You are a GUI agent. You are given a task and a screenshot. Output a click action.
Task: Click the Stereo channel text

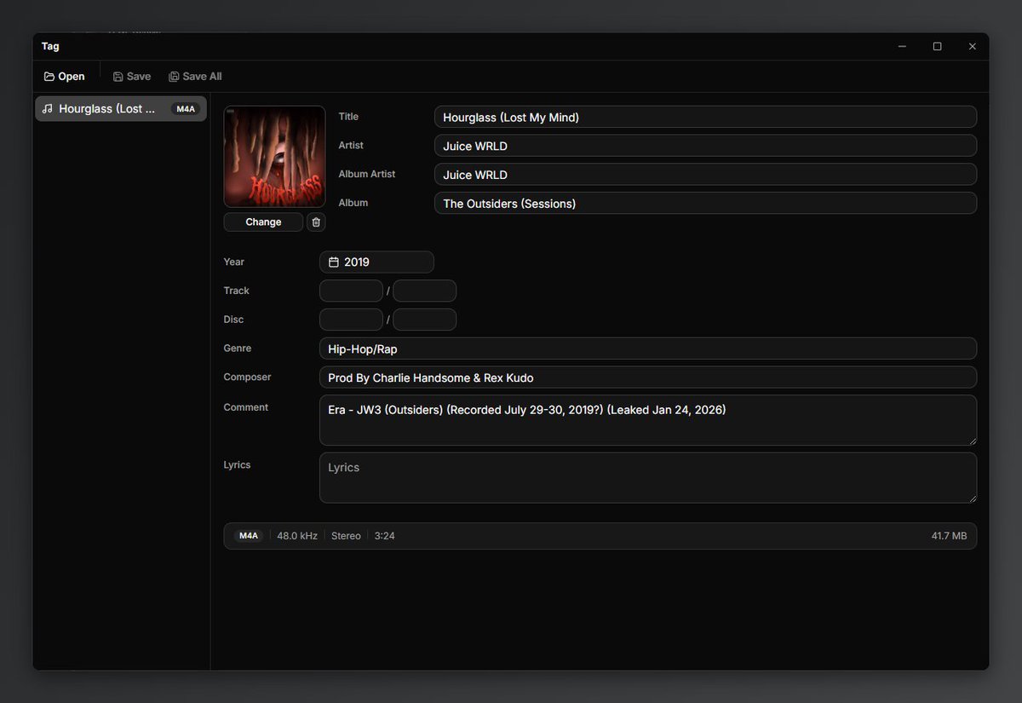tap(346, 536)
